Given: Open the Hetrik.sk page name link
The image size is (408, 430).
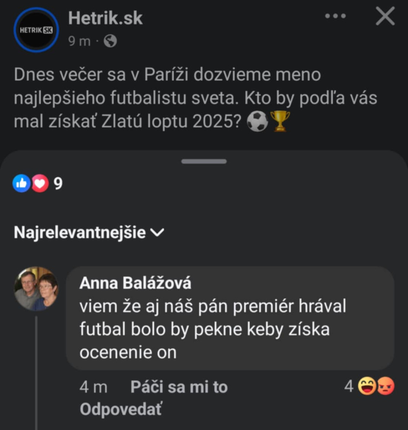Looking at the screenshot, I should tap(105, 18).
